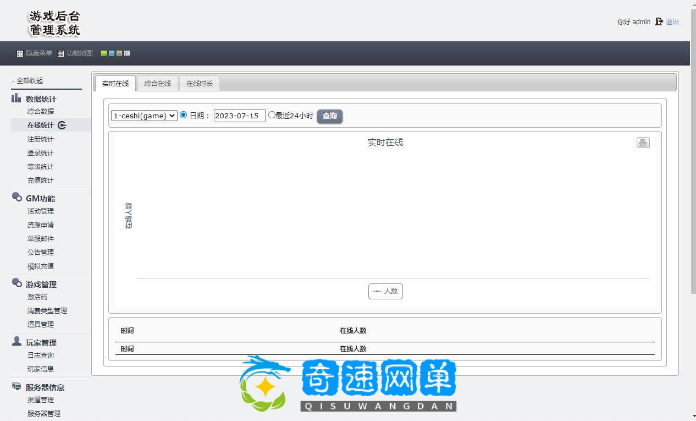
Task: Toggle the 人数 series in chart legend
Action: 385,291
